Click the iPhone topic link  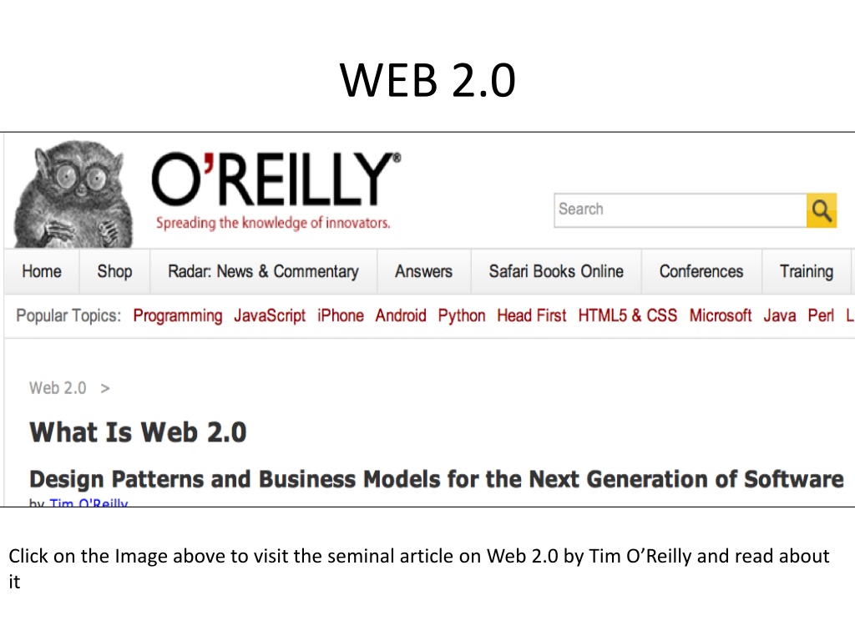click(341, 315)
